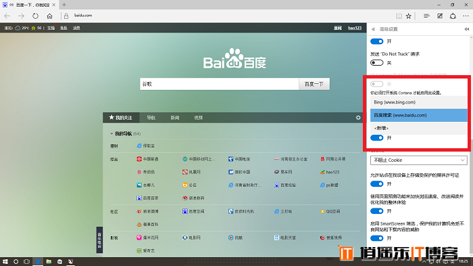Open the hao123 link in navigation grid
473x266 pixels.
pos(330,172)
